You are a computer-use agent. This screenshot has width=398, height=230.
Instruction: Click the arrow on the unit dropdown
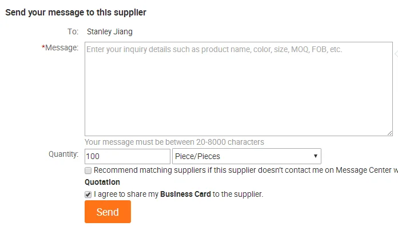pyautogui.click(x=315, y=156)
